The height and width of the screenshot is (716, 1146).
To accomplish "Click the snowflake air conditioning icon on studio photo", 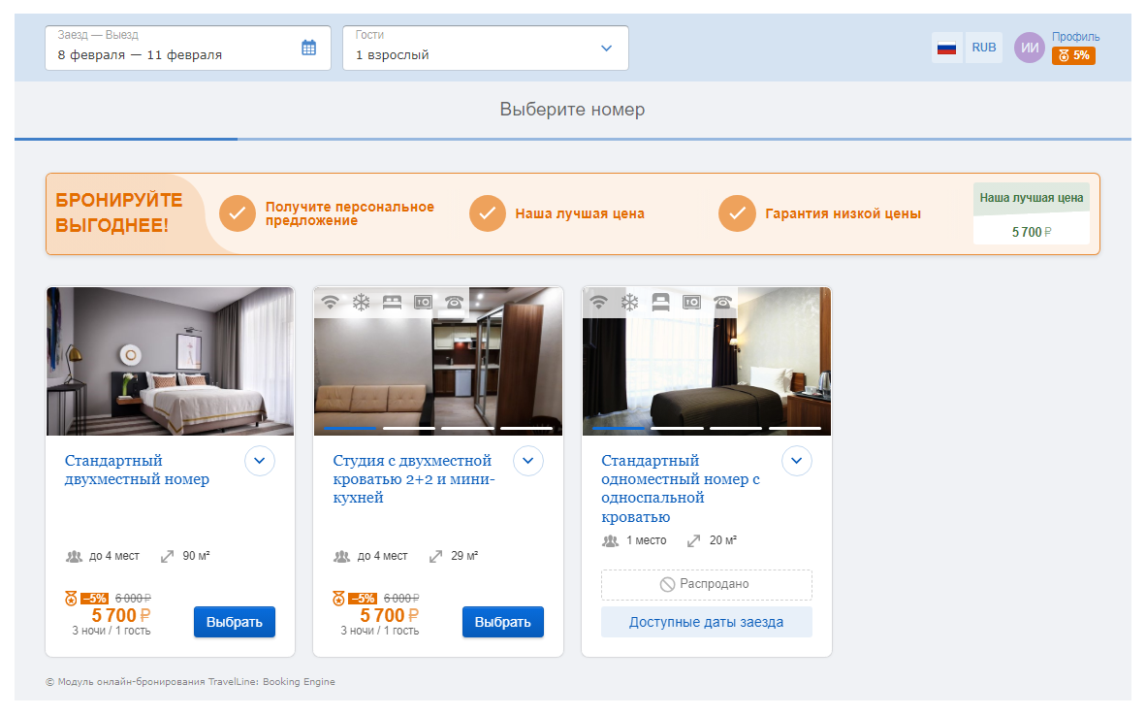I will 361,302.
